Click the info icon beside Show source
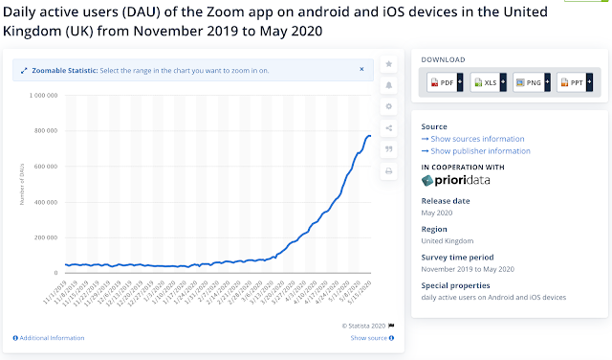This screenshot has width=612, height=360. (x=391, y=338)
